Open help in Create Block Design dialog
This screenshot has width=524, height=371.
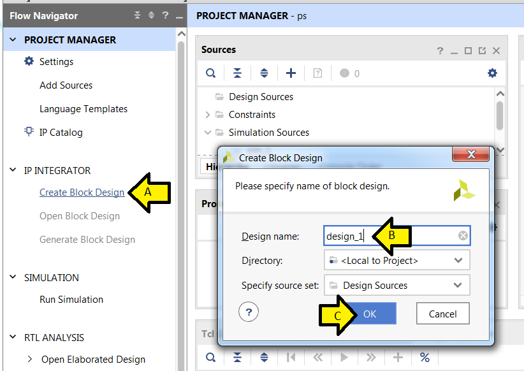pyautogui.click(x=249, y=312)
